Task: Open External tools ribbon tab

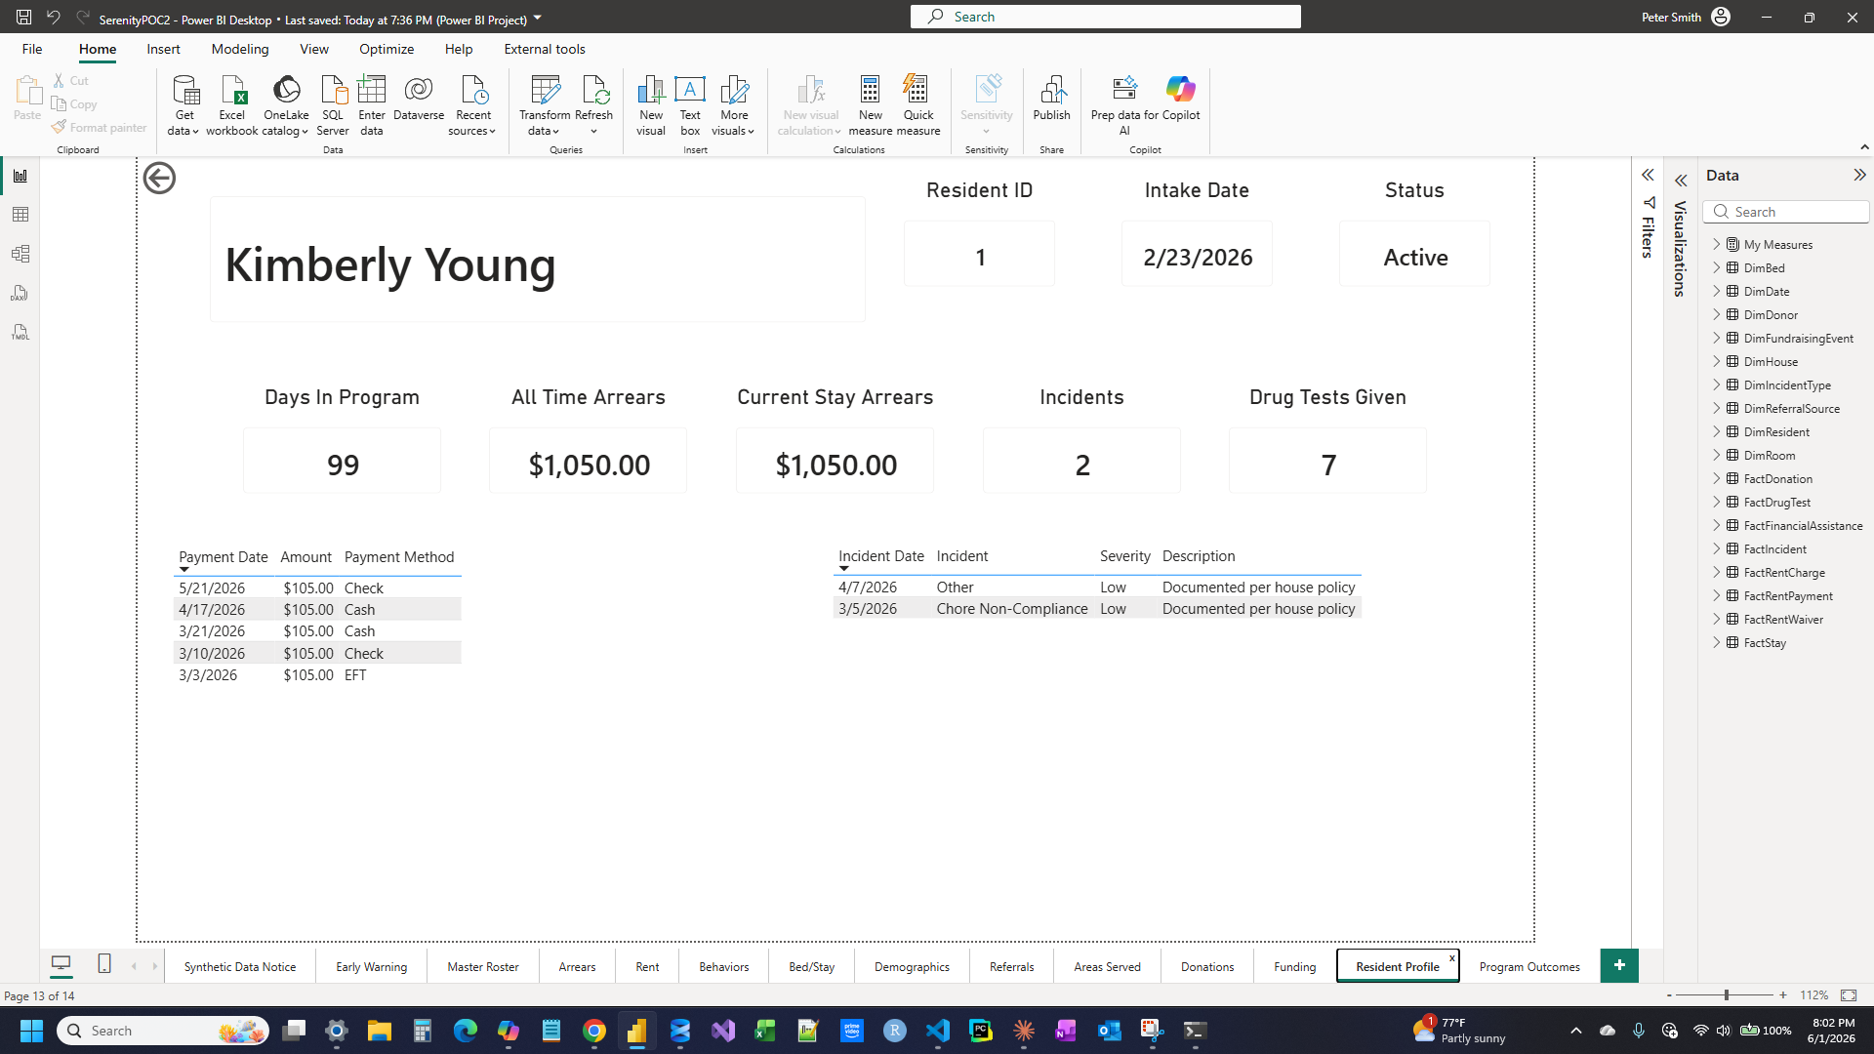Action: coord(545,49)
